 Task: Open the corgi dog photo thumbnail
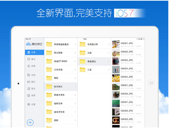pos(116,44)
